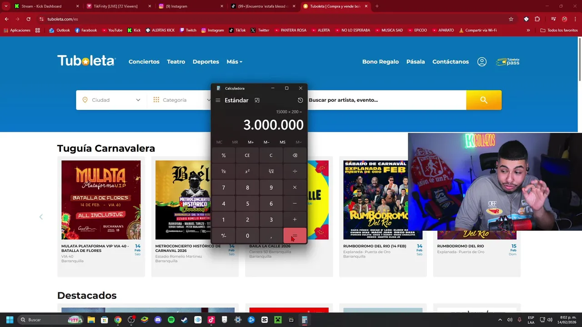Open Metroconcierto Histórico de Carnaval 2026 title
The height and width of the screenshot is (327, 582).
188,248
